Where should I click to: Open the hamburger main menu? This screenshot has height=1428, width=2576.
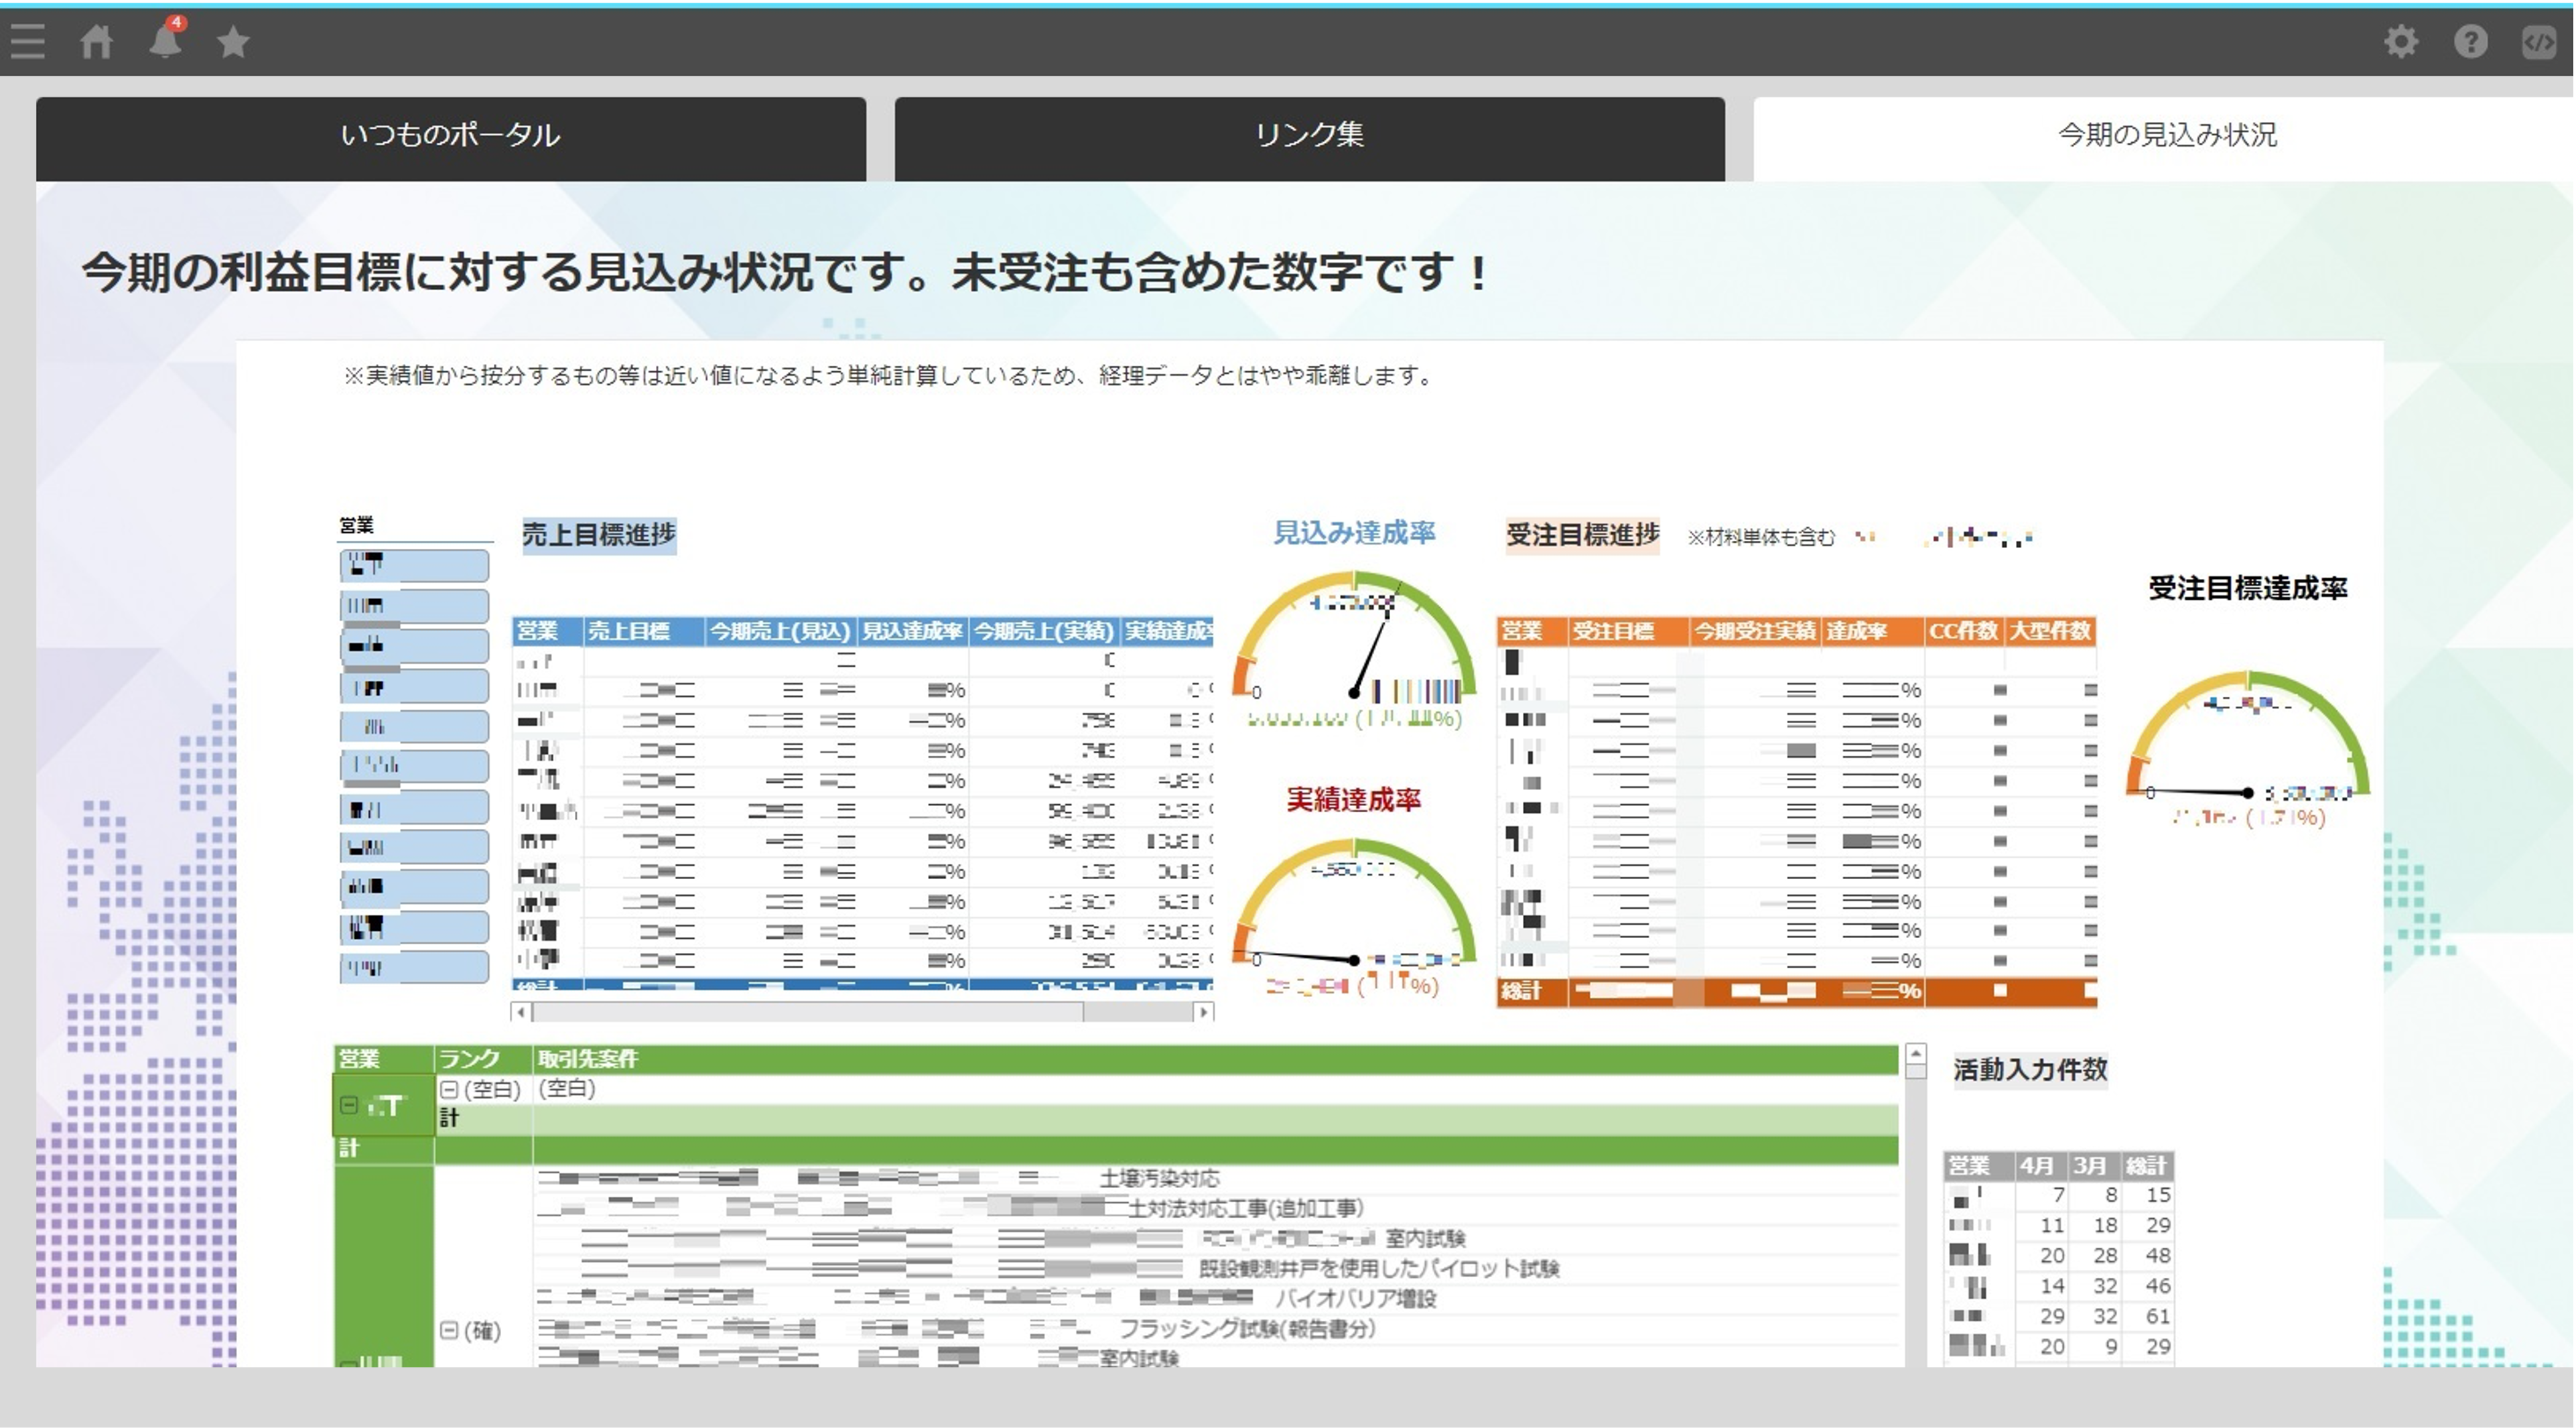point(27,42)
